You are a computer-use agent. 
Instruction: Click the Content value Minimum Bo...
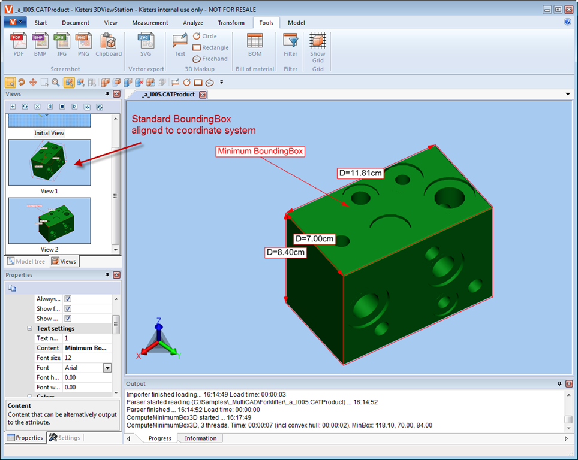point(88,348)
